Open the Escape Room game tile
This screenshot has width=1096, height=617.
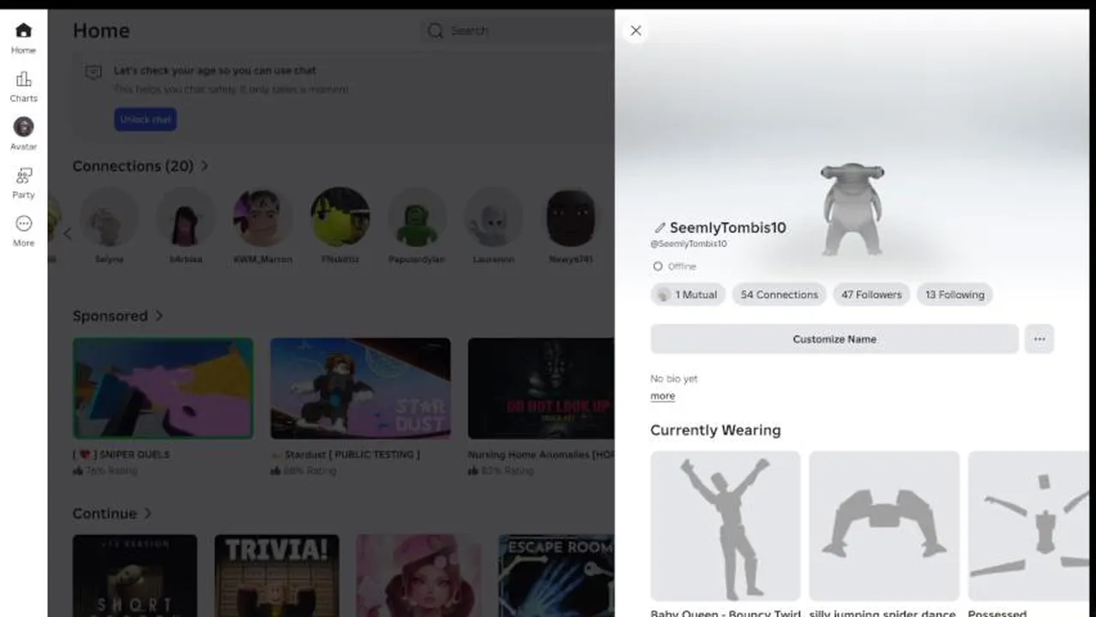click(x=557, y=576)
